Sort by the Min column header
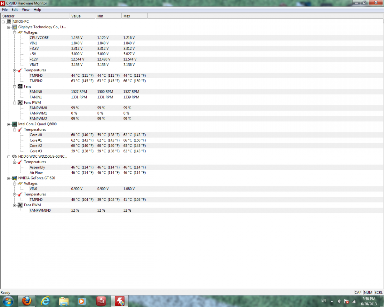 click(108, 16)
